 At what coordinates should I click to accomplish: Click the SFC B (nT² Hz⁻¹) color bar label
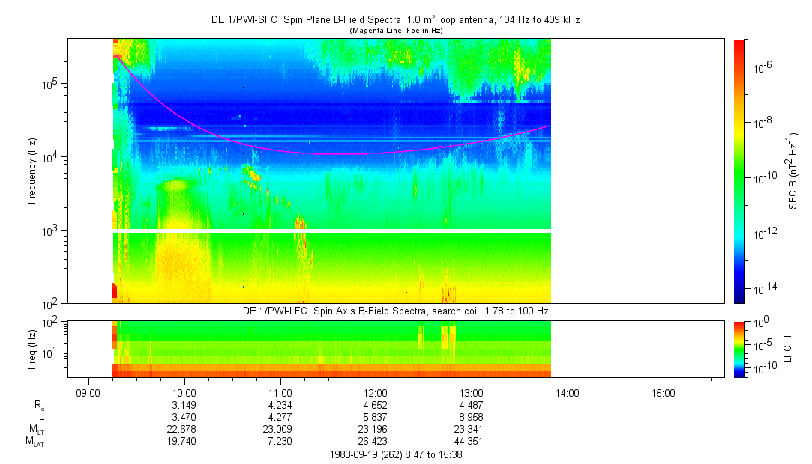(x=793, y=171)
